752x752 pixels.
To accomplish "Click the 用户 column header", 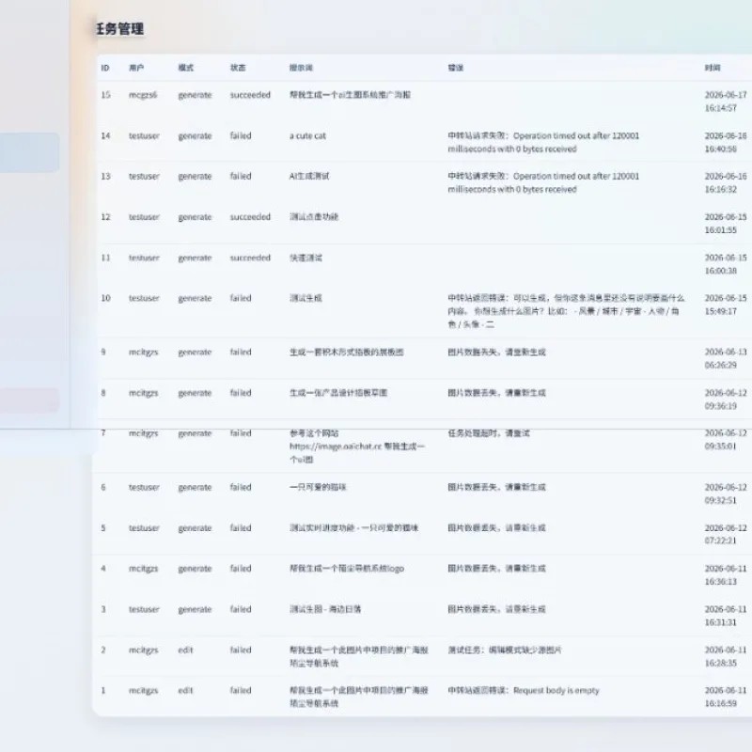I will click(136, 68).
